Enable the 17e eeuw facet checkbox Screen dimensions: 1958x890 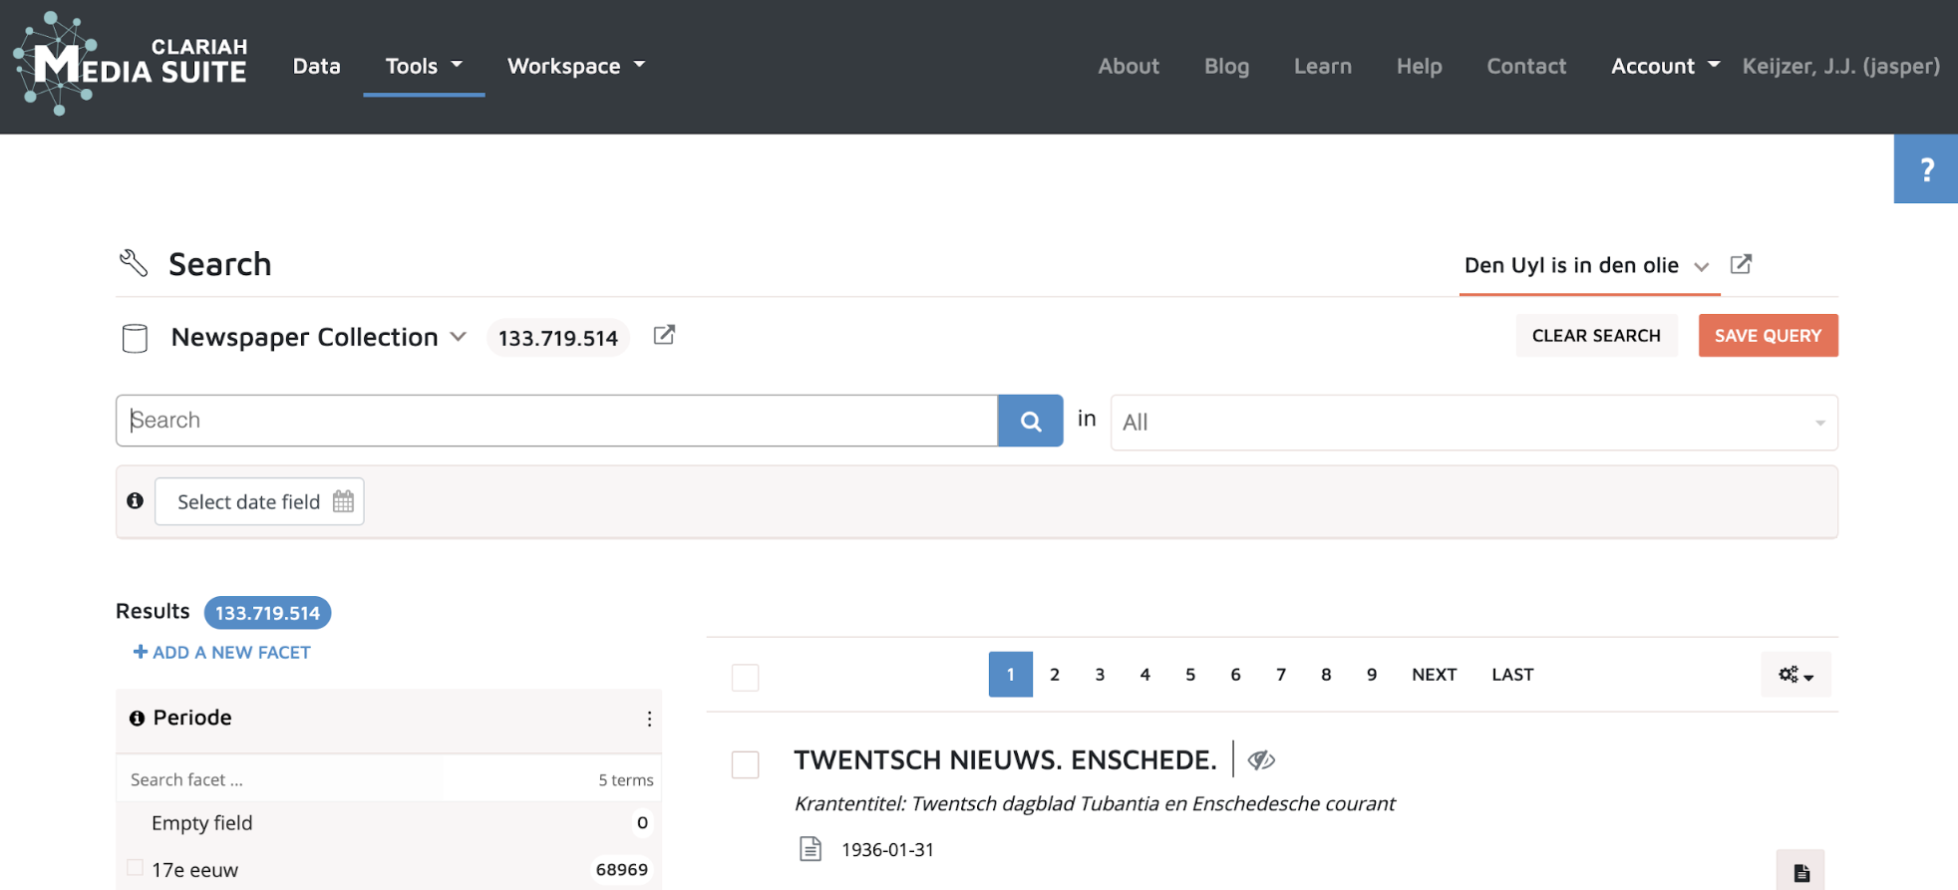136,868
